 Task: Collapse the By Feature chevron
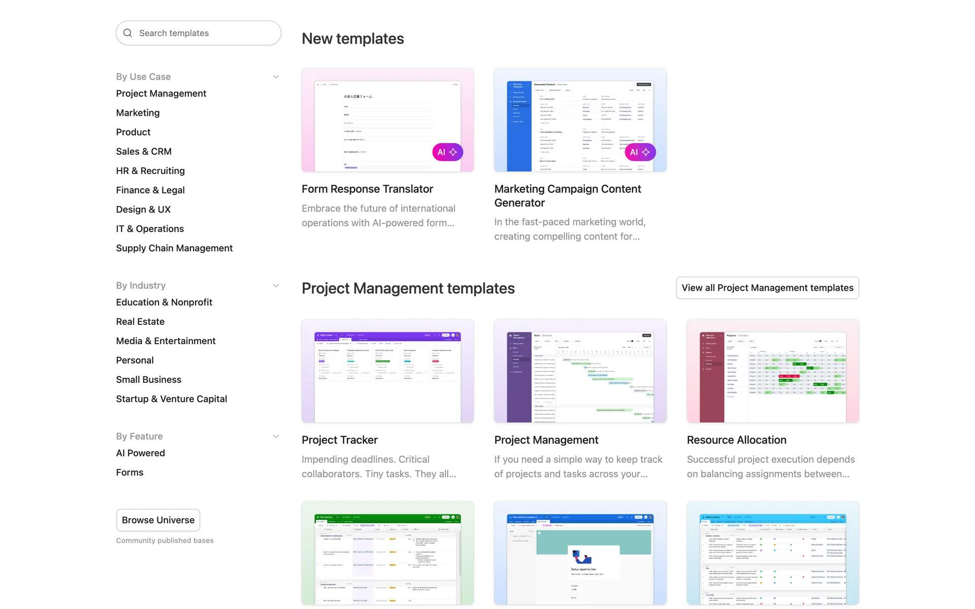pyautogui.click(x=276, y=436)
